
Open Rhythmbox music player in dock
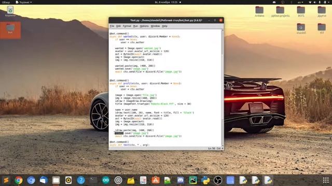coord(68,180)
